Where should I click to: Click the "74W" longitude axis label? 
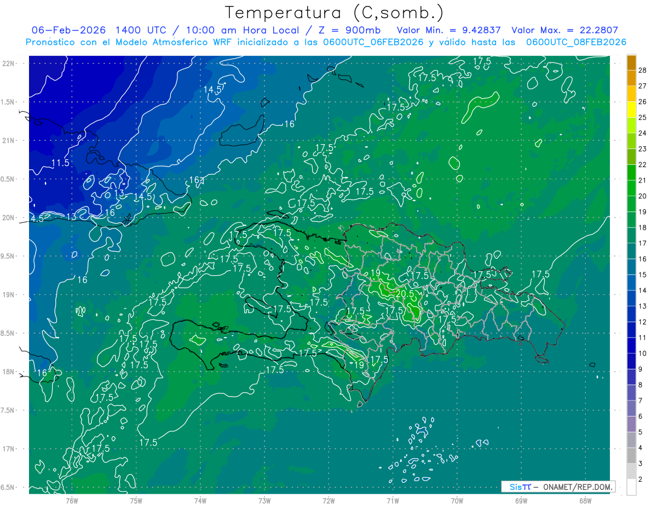click(200, 500)
